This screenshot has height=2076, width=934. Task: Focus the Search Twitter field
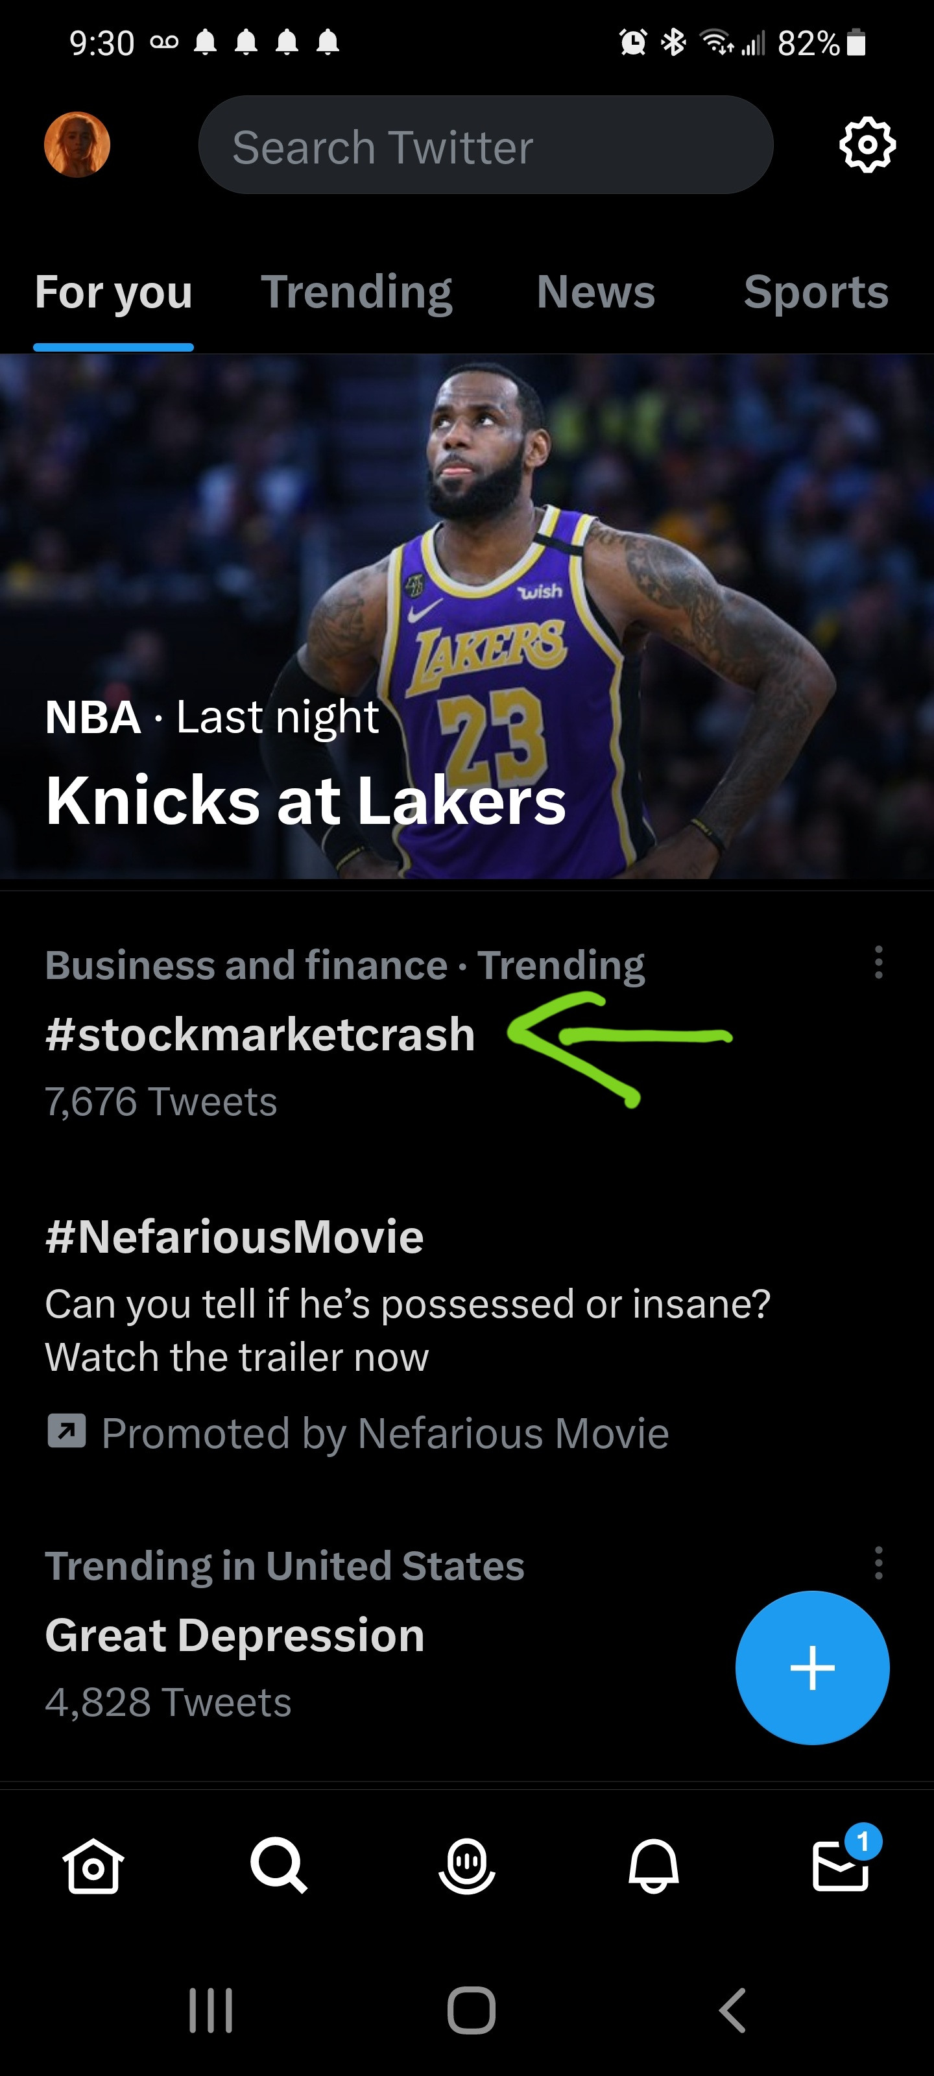tap(485, 147)
